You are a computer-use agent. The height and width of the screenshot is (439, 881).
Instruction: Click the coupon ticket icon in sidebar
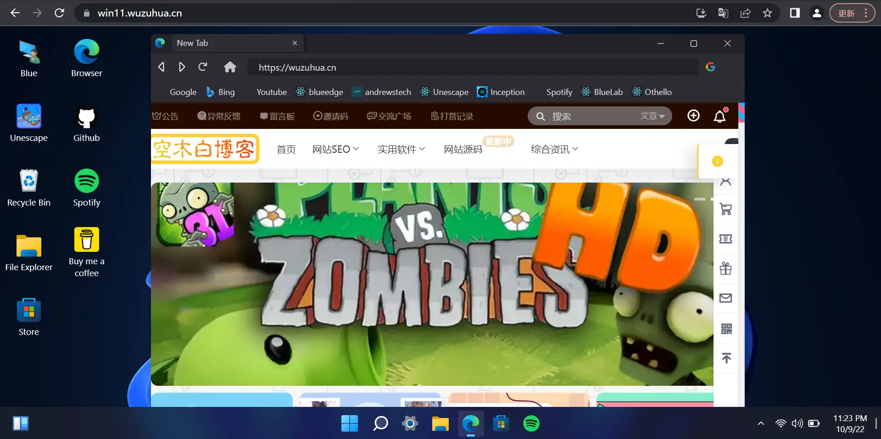(x=725, y=239)
